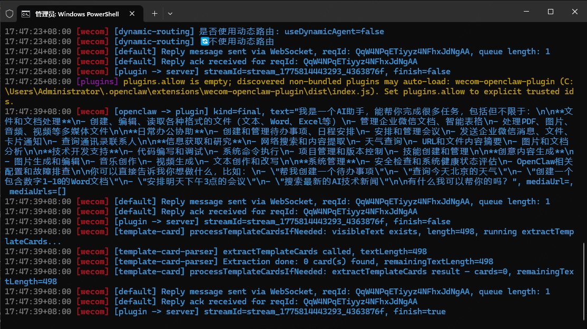This screenshot has width=587, height=329.
Task: Close the Windows PowerShell tab
Action: 132,14
